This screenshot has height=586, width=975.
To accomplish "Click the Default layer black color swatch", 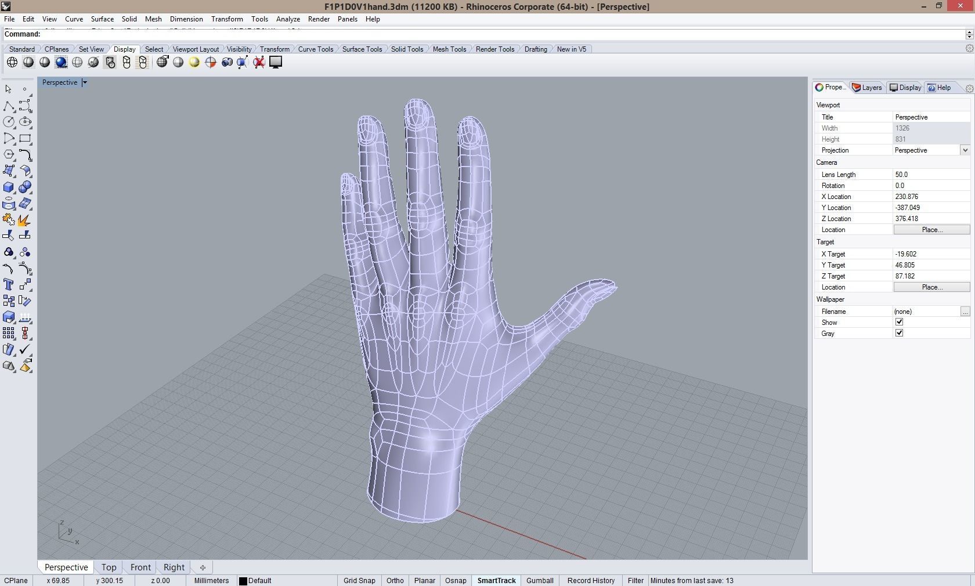I will [x=243, y=581].
